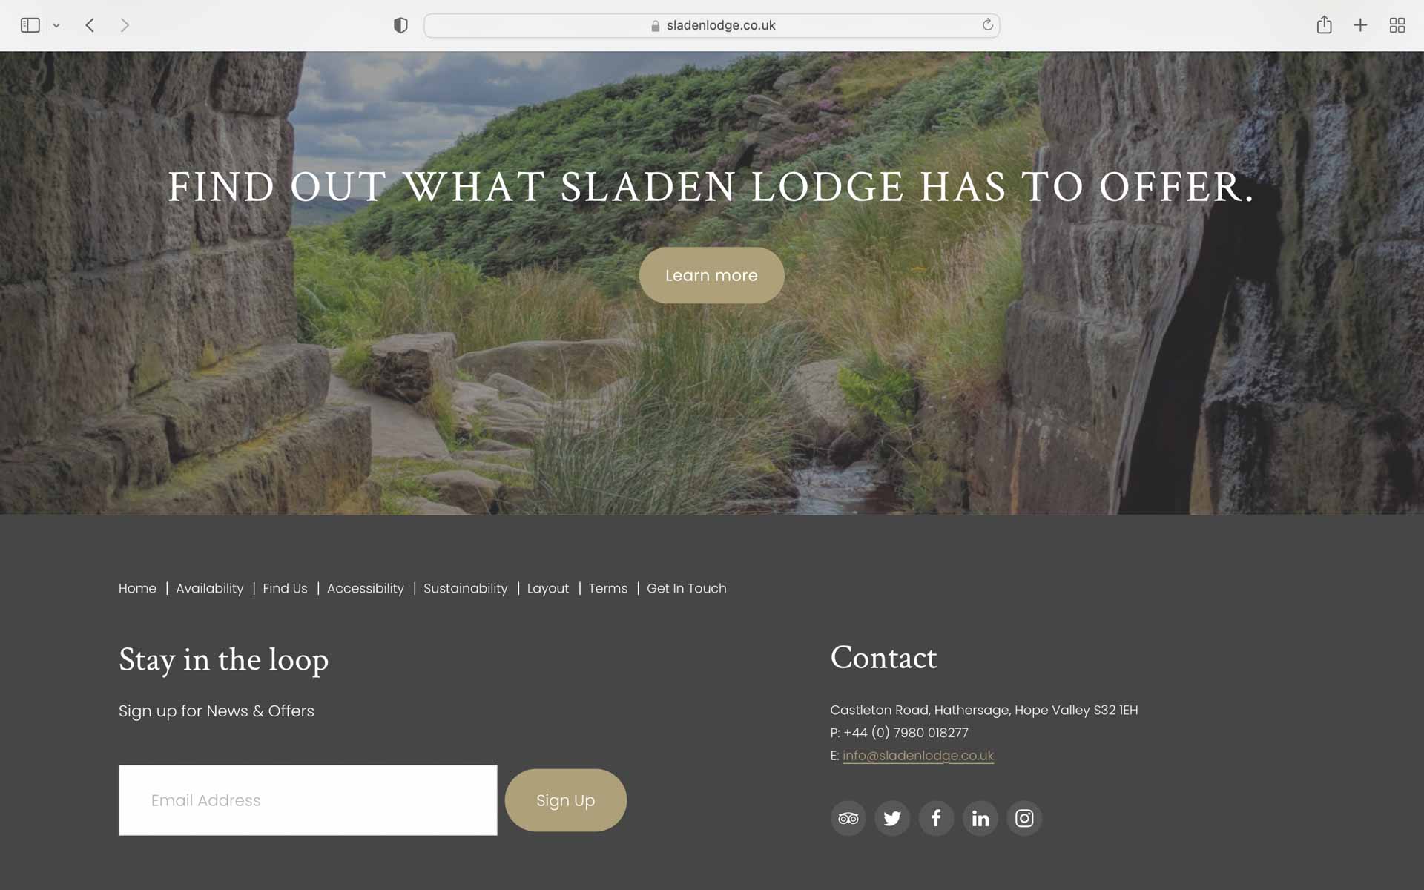The height and width of the screenshot is (890, 1424).
Task: Click the Learn more button
Action: [x=711, y=275]
